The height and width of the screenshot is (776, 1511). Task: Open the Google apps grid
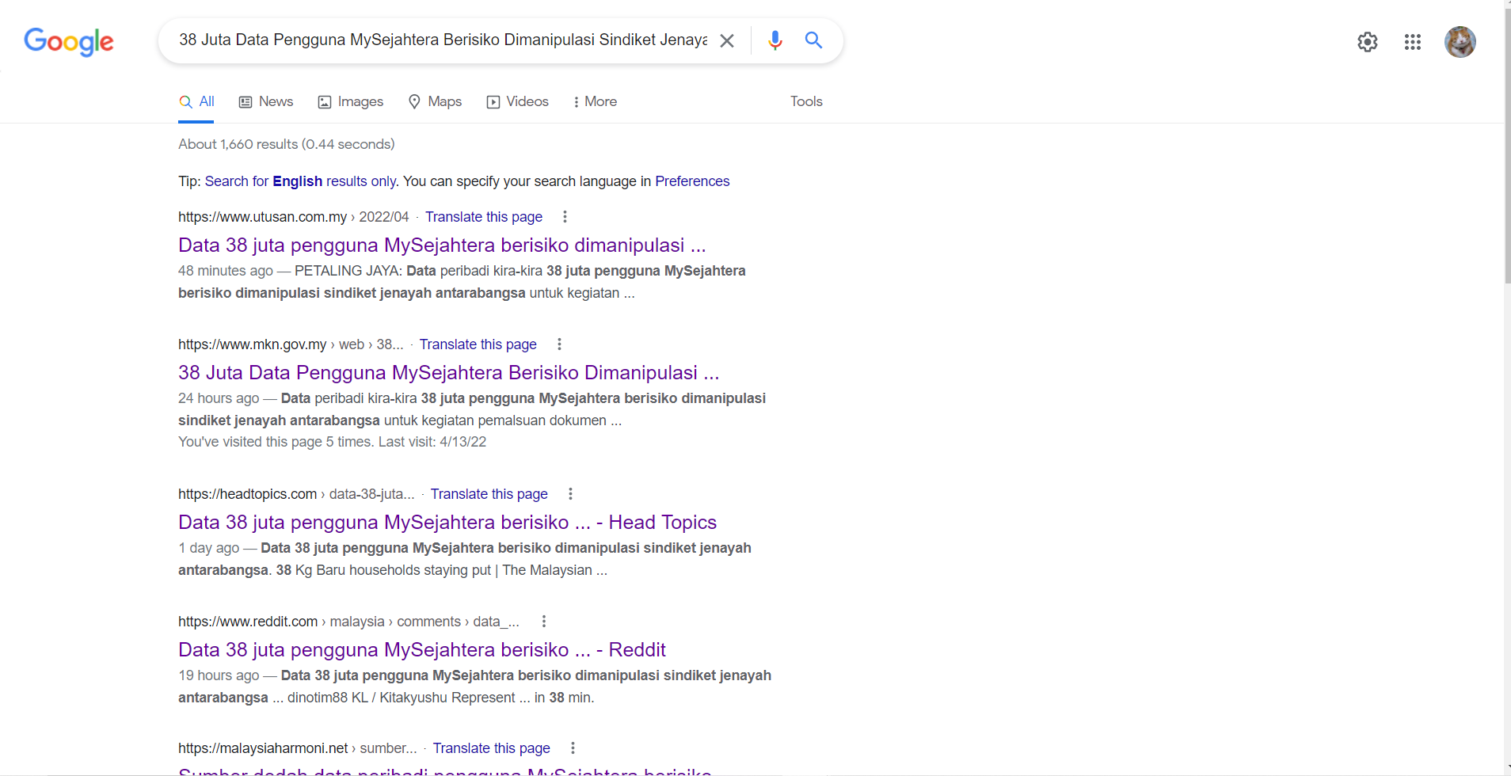coord(1412,42)
